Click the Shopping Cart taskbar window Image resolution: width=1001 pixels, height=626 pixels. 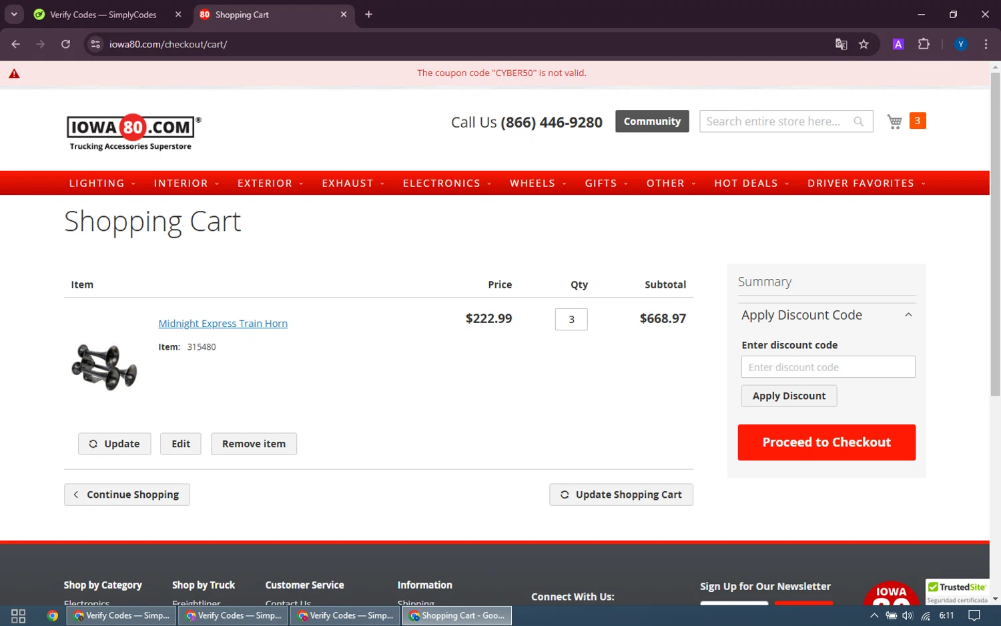tap(457, 615)
